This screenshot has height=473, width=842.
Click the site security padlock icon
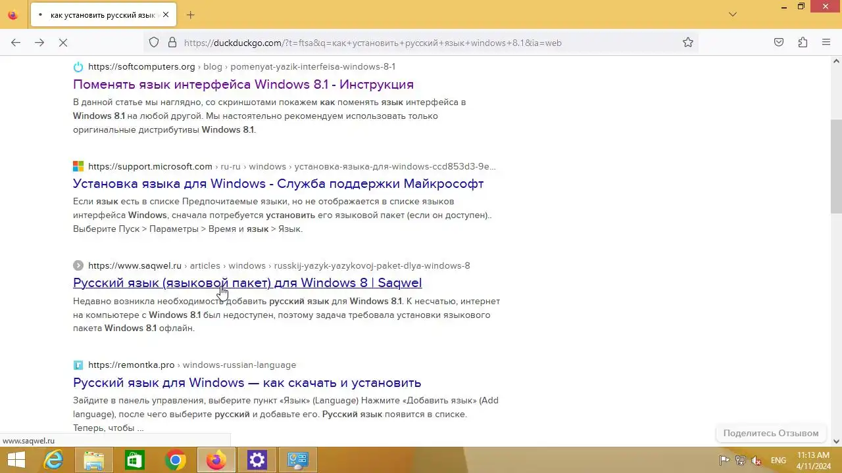click(172, 43)
